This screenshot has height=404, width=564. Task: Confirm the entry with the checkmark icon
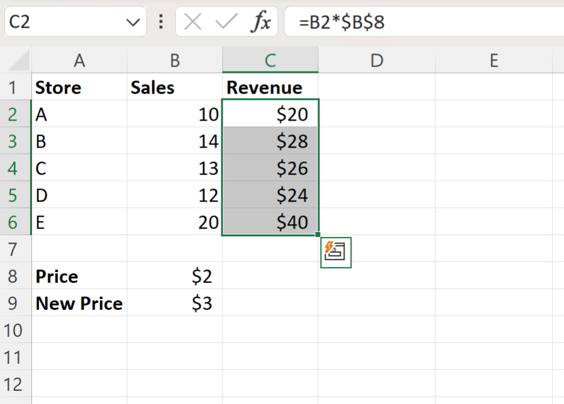pos(226,22)
